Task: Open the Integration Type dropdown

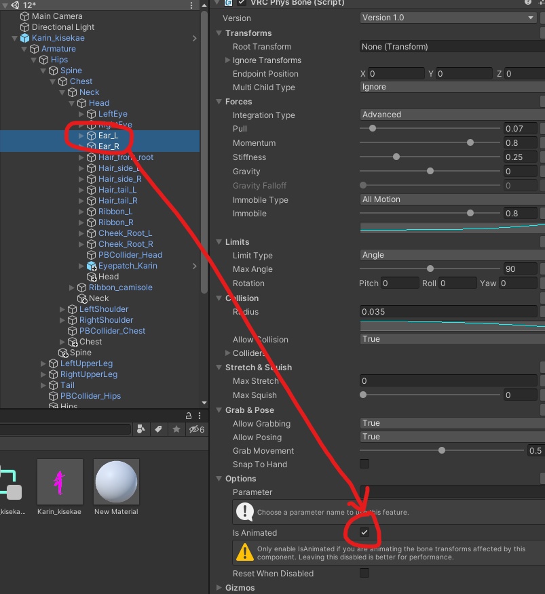Action: pyautogui.click(x=452, y=115)
